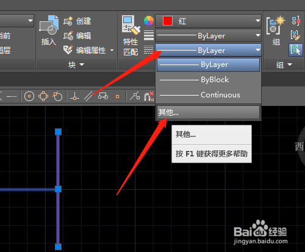This screenshot has width=305, height=252.
Task: Click the Ungroup icon
Action: pos(296,21)
